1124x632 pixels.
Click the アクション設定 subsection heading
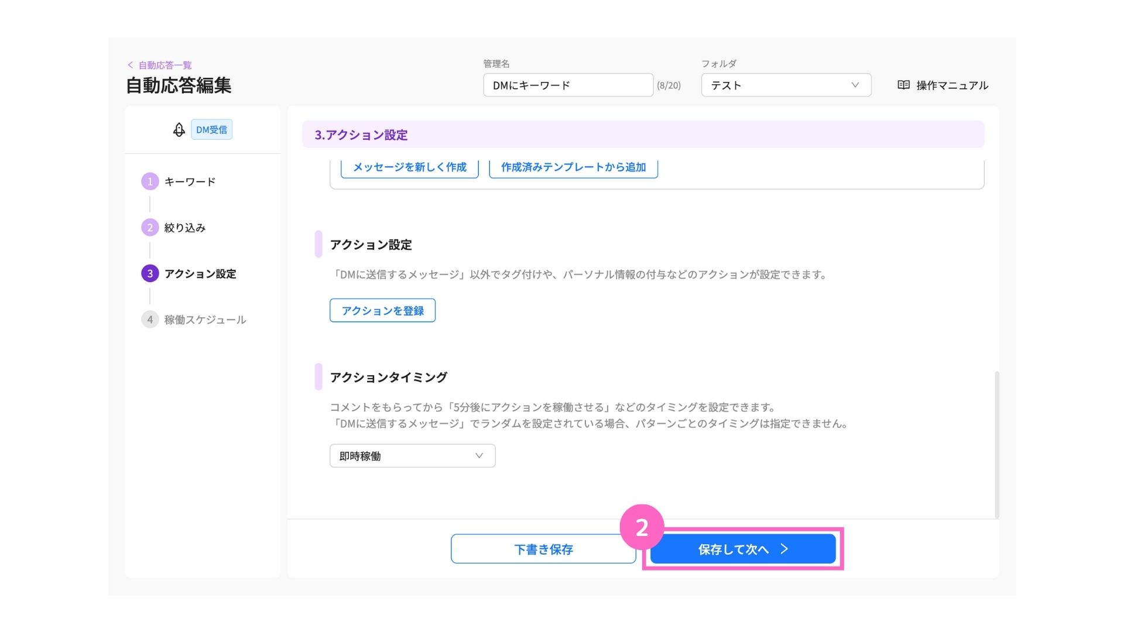371,245
